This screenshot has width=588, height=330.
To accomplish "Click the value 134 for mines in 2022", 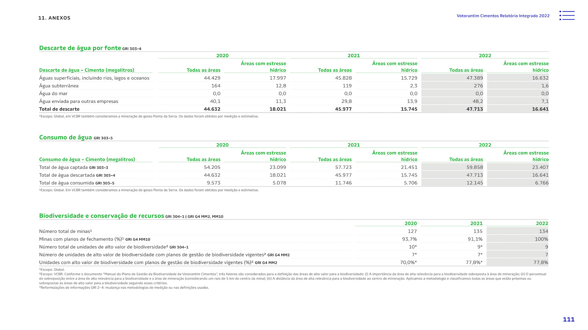I will [544, 231].
